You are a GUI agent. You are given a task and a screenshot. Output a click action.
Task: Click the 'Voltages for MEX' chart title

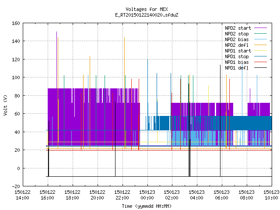point(147,9)
